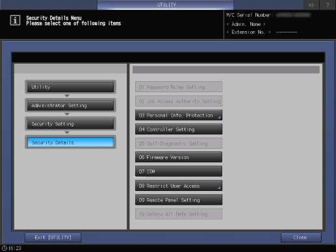Click the Admin. Name field label
This screenshot has width=336, height=252.
[x=246, y=24]
